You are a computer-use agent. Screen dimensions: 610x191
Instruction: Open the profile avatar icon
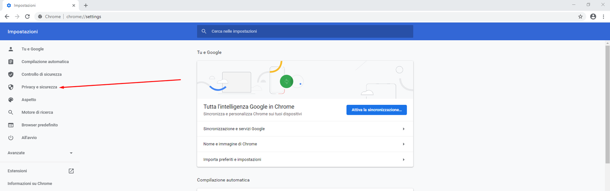point(593,16)
